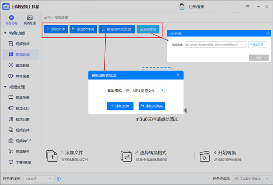
Task: Open the 输出格式 MP4 同原文件 dropdown
Action: click(x=144, y=90)
